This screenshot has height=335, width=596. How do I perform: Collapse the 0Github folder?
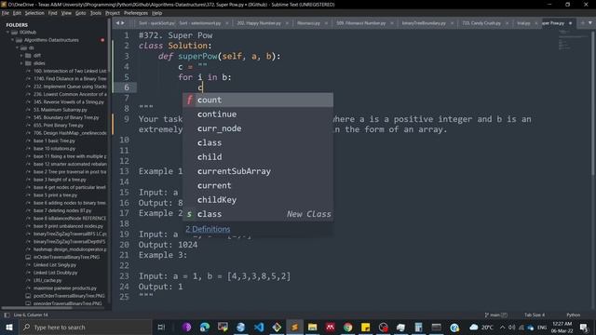[7, 33]
